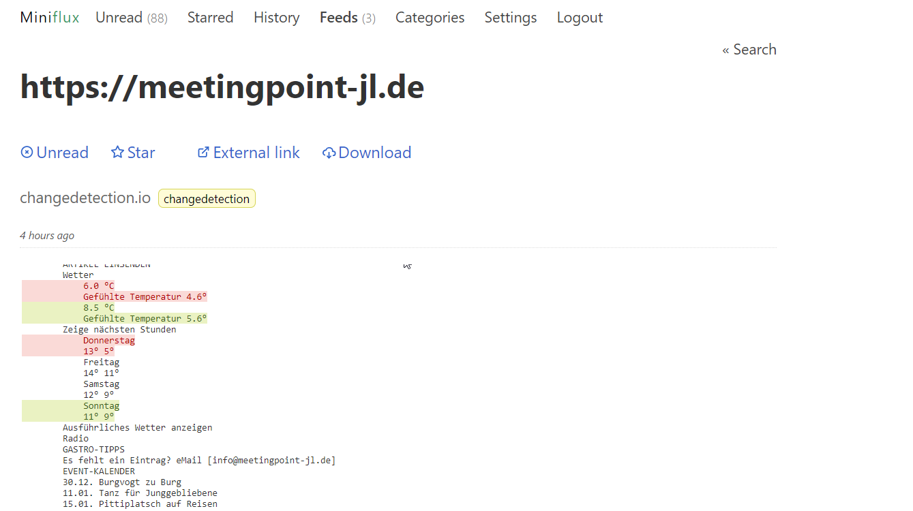This screenshot has width=913, height=511.
Task: Click '15.01. Pittiplatsch auf Reisen' line
Action: click(140, 504)
